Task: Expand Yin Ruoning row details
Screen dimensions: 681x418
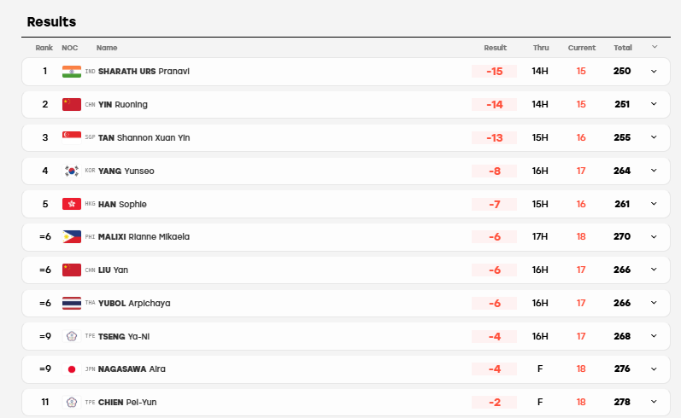Action: click(654, 104)
